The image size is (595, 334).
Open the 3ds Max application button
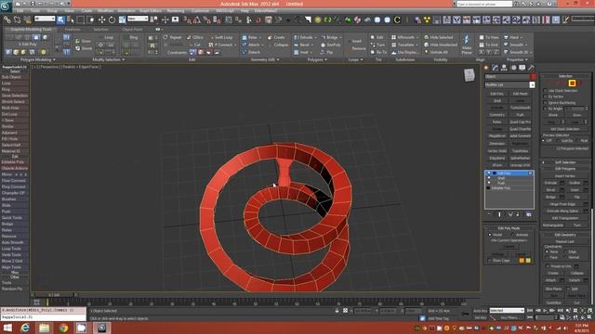(7, 6)
